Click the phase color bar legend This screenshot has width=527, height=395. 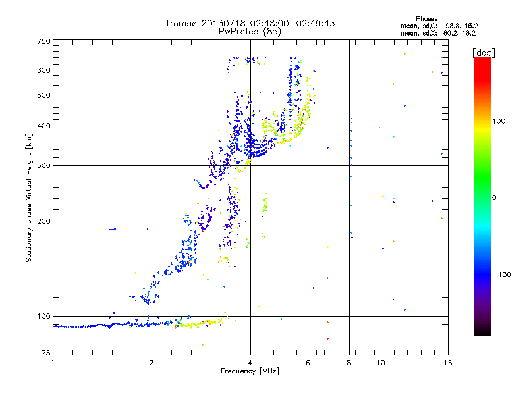pos(482,196)
